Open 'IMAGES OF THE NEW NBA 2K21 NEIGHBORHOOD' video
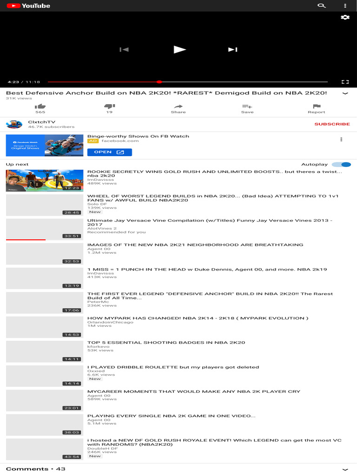 (195, 245)
